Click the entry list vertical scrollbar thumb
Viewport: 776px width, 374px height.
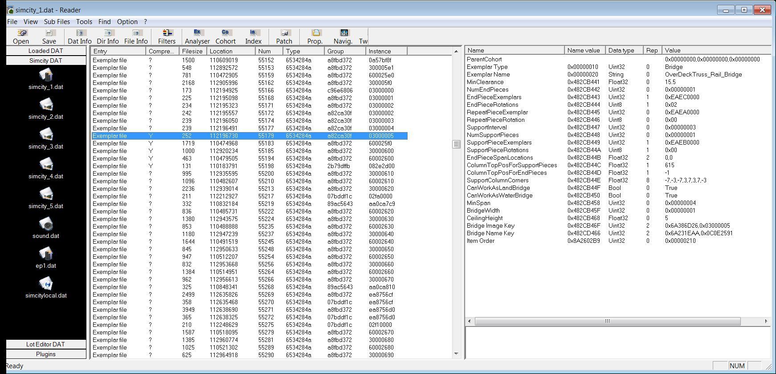456,144
